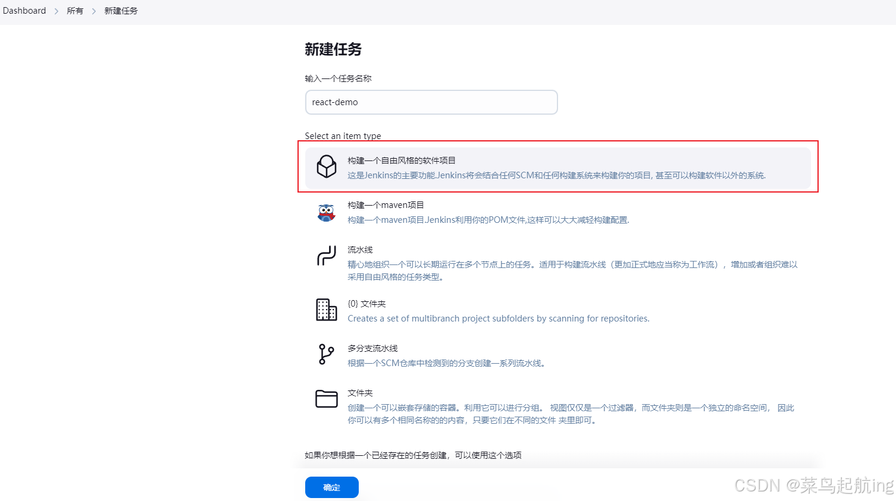This screenshot has height=501, width=896.
Task: Choose the 流水线 item type title
Action: pyautogui.click(x=360, y=250)
